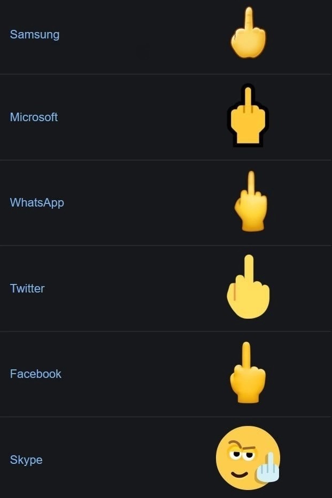This screenshot has height=498, width=332.
Task: Open the Twitter vendor link
Action: coord(27,288)
